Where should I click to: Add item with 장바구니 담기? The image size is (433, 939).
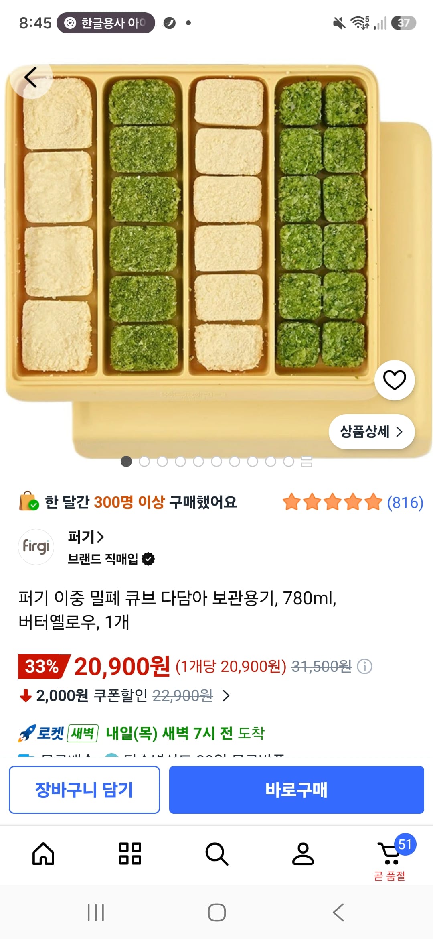[84, 790]
